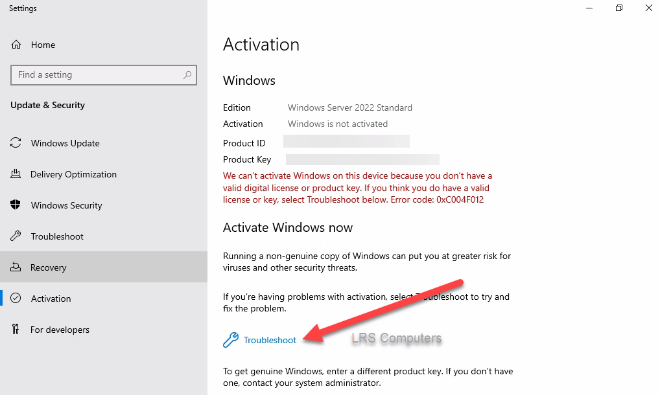The image size is (660, 395).
Task: Select For developers in sidebar
Action: point(60,330)
